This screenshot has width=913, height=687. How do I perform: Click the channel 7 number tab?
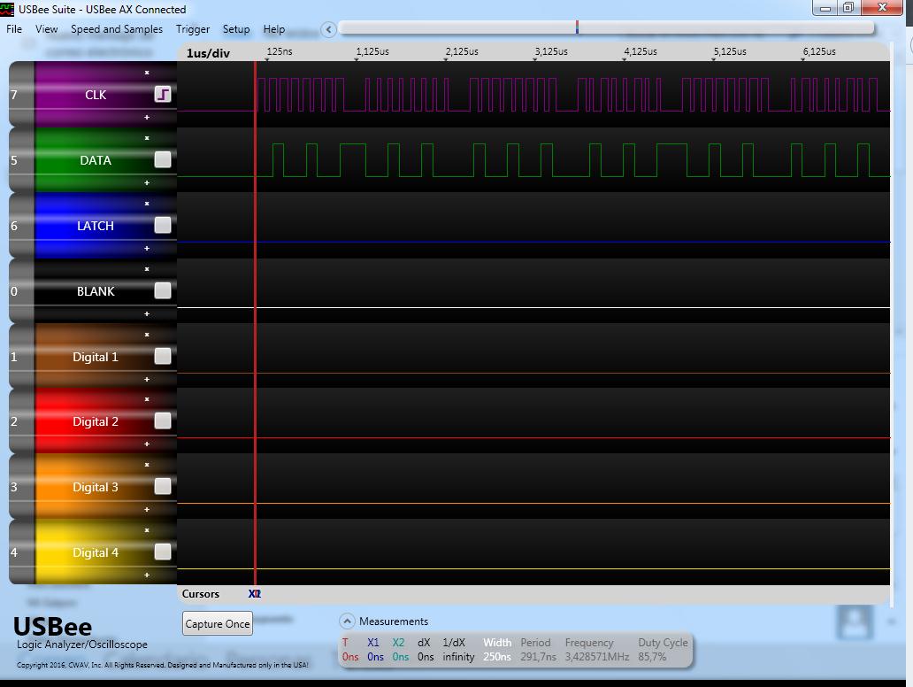point(21,94)
